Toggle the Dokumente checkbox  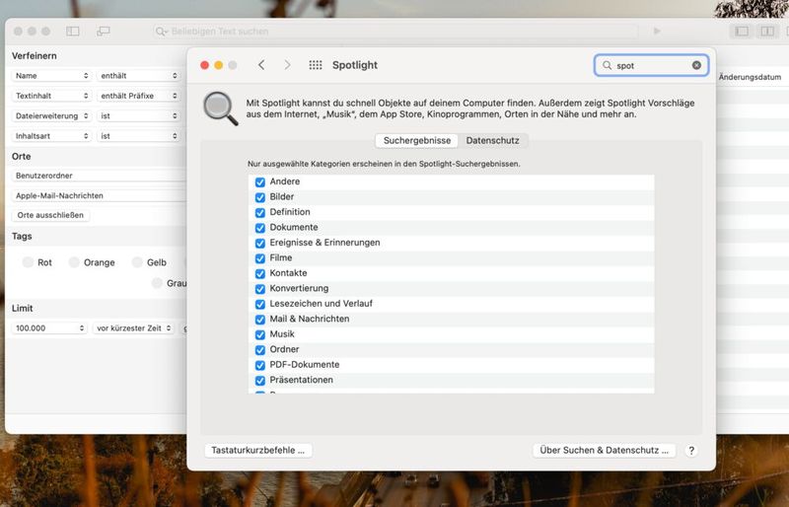[x=260, y=228]
